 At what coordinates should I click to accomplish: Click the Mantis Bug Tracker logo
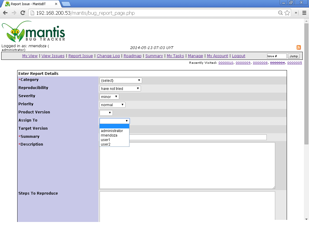(x=33, y=32)
